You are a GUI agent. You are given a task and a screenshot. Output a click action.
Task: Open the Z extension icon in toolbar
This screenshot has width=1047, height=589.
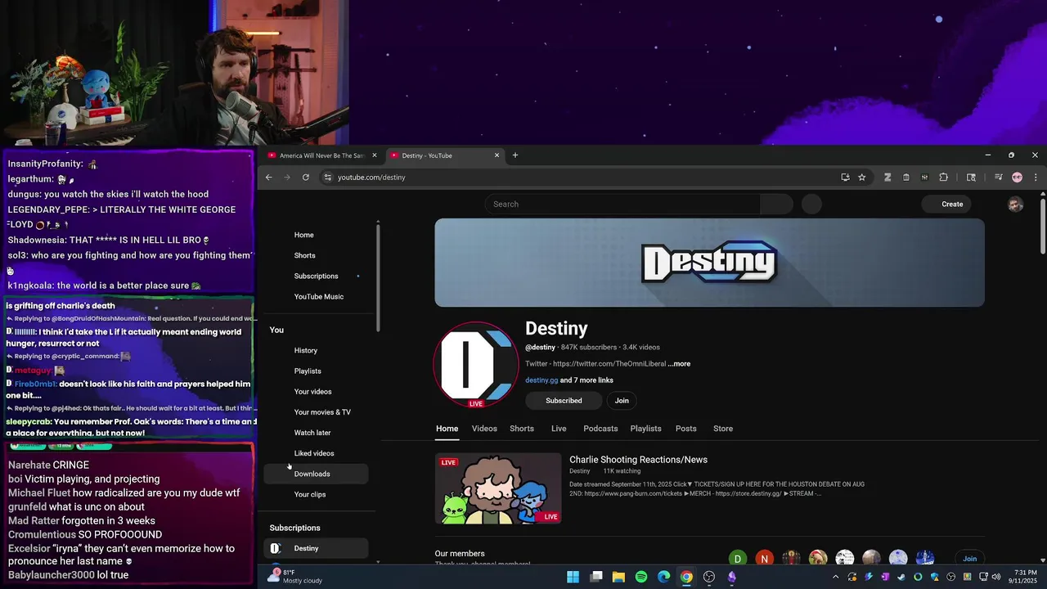(x=887, y=178)
